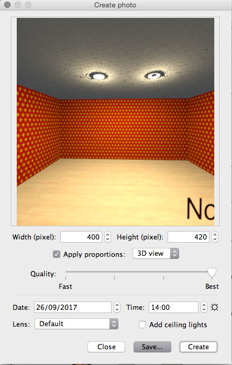
Task: Click the Date stepper arrows
Action: click(117, 307)
